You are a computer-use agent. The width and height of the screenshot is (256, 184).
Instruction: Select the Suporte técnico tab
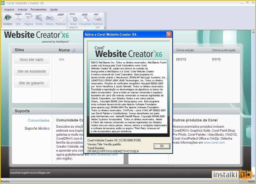pyautogui.click(x=37, y=128)
